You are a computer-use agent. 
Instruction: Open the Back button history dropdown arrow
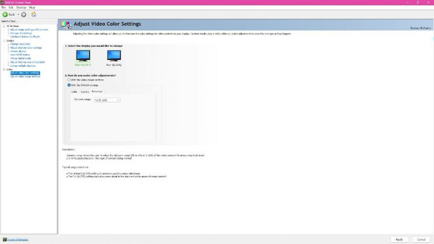tap(18, 14)
